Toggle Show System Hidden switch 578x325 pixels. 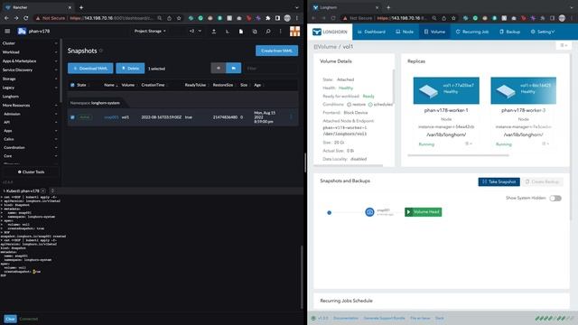tap(555, 199)
